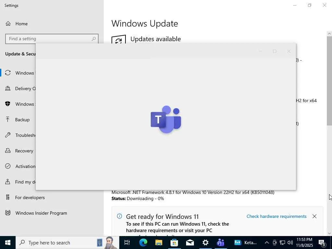This screenshot has height=249, width=332.
Task: Click the Windows Insider cat icon
Action: 8,213
